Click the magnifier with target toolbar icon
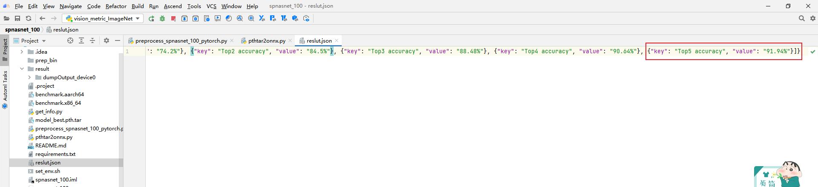 (251, 18)
